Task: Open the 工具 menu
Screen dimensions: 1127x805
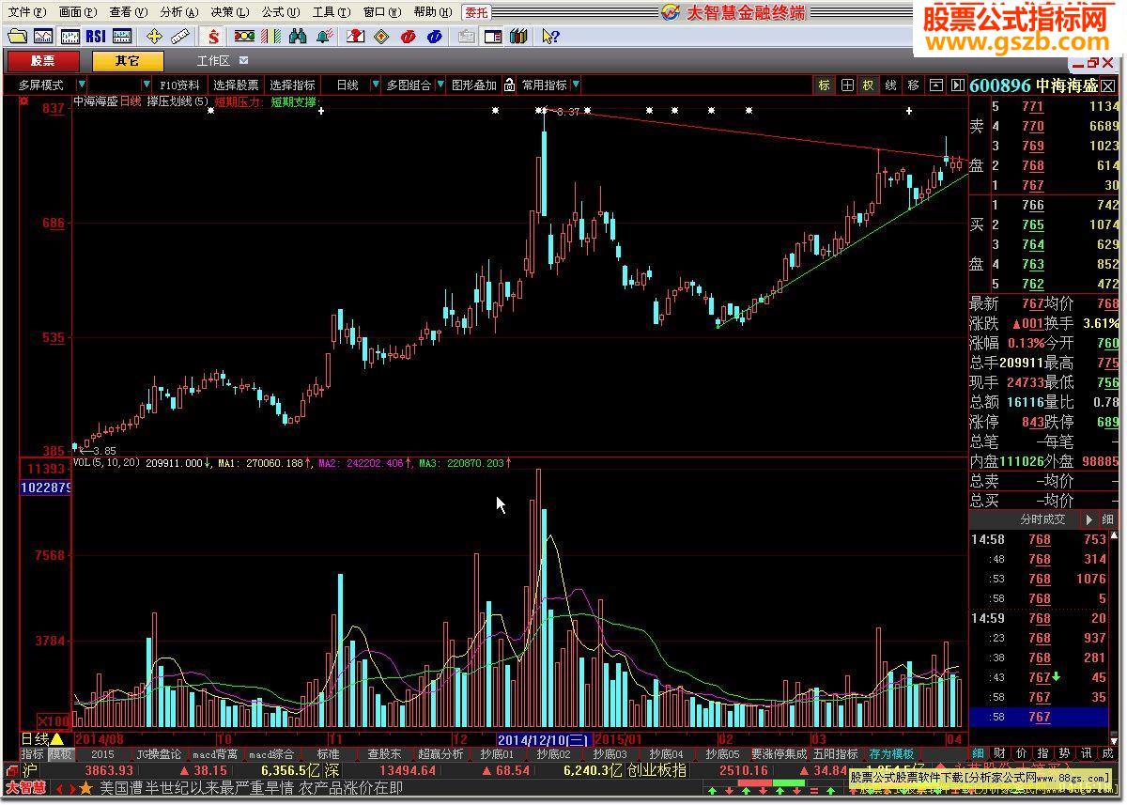Action: (331, 11)
